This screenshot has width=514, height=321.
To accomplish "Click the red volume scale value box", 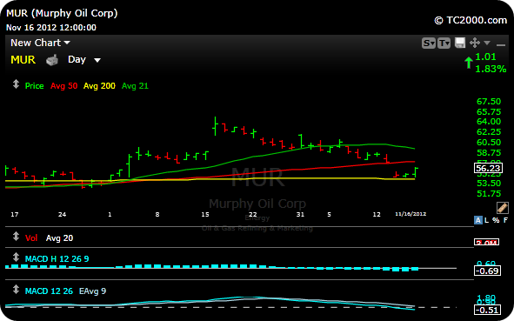I will [x=486, y=243].
